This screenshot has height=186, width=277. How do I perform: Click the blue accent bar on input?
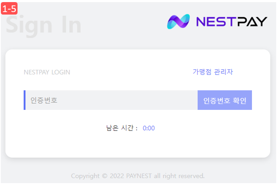(x=25, y=100)
